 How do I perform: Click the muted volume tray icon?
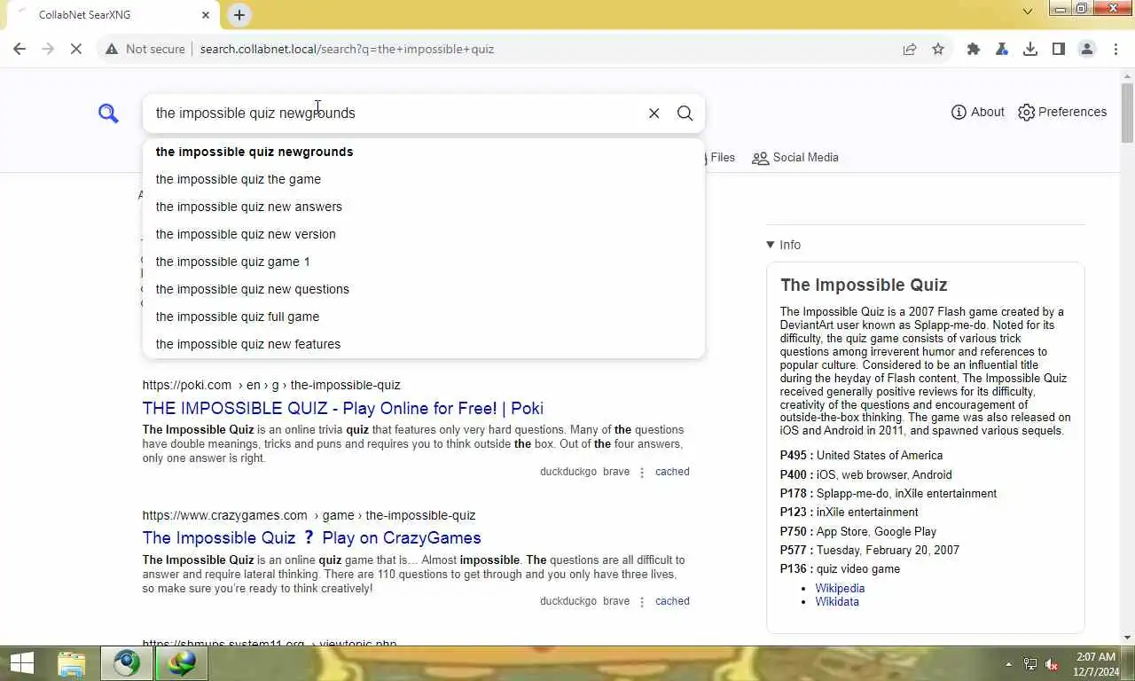coord(1052,664)
